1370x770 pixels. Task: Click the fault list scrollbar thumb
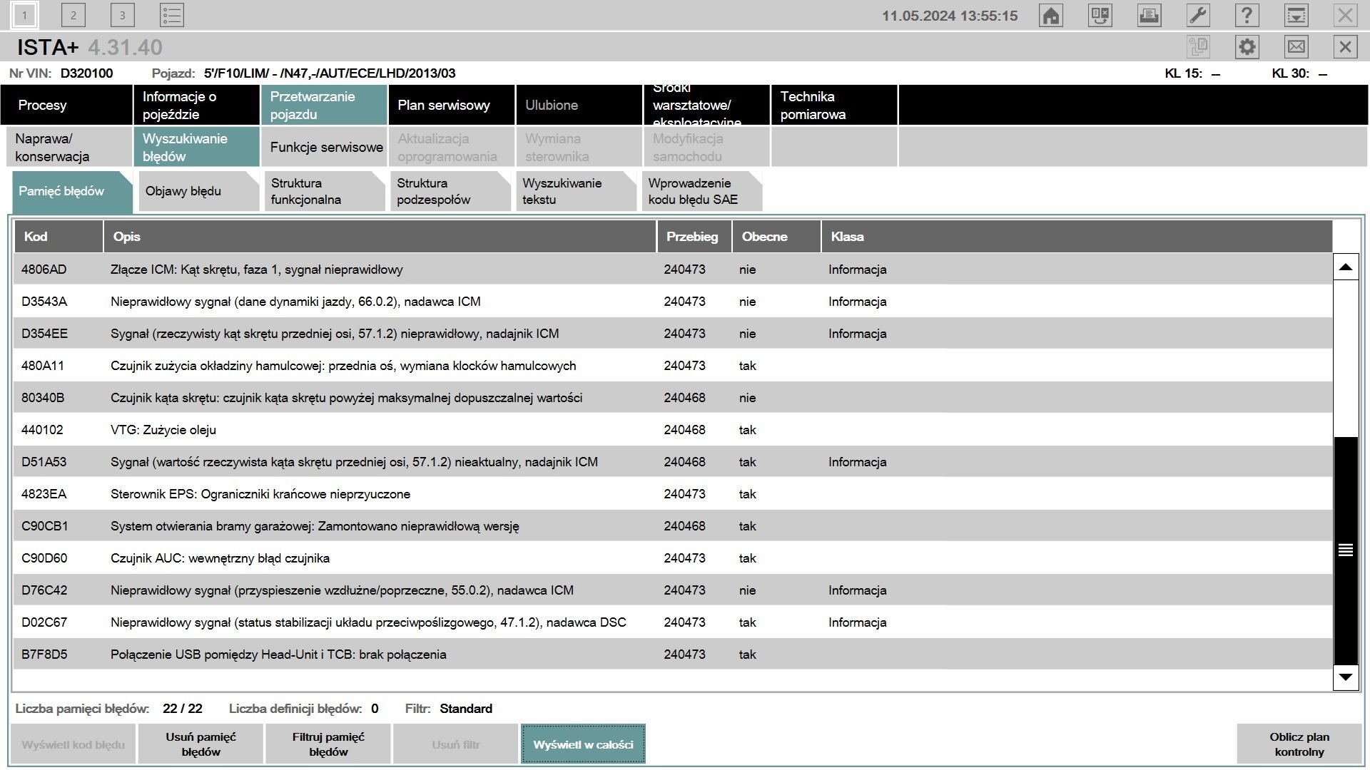click(1345, 550)
